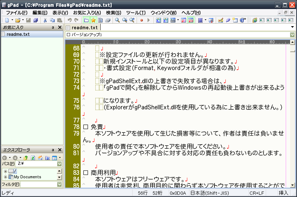Click the Open file folder icon
Image resolution: width=297 pixels, height=197 pixels.
click(18, 20)
